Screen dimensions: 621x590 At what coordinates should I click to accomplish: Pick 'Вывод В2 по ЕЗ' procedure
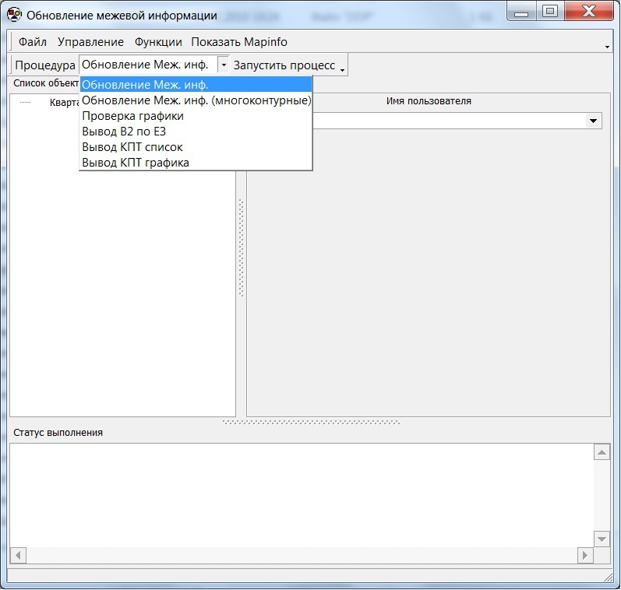[124, 132]
